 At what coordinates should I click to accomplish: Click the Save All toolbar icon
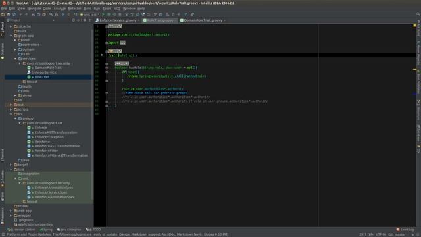9,14
